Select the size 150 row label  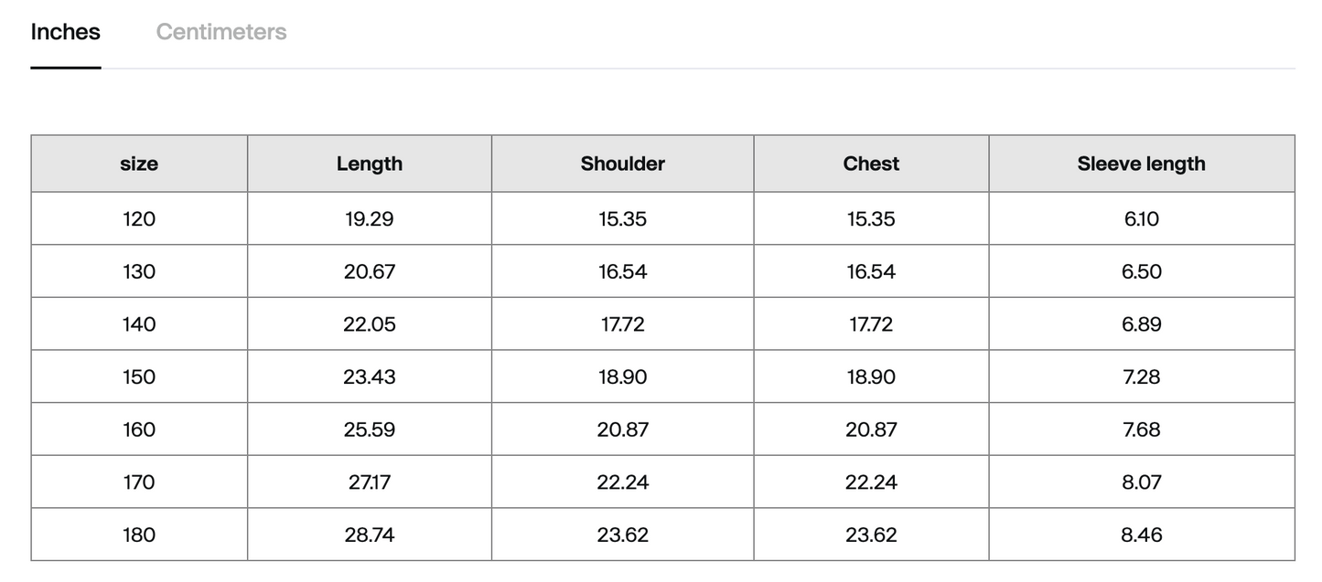(x=139, y=377)
